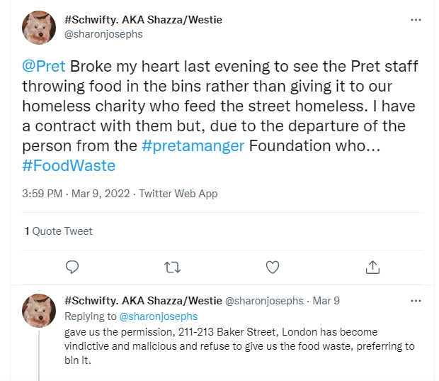Click the share upload icon
The width and height of the screenshot is (439, 381).
[373, 267]
